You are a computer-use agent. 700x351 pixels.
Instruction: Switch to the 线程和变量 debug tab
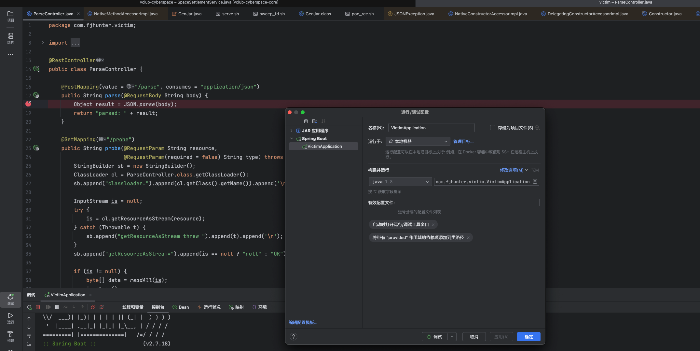point(133,307)
